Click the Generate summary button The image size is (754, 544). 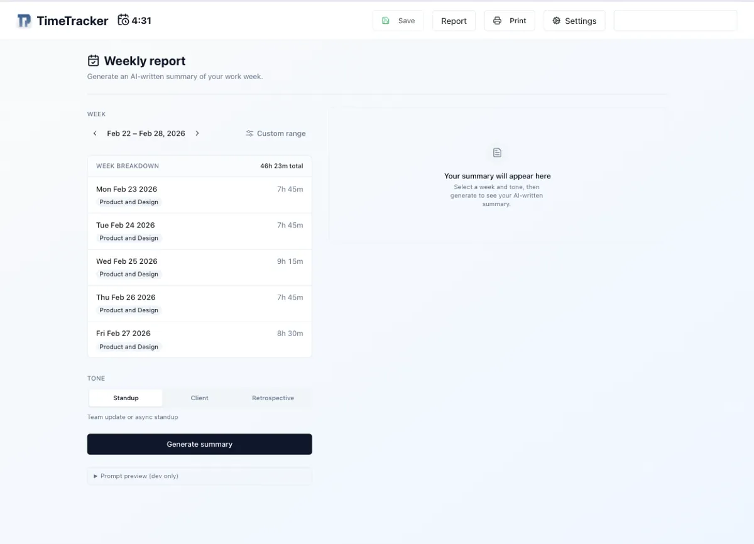click(199, 444)
